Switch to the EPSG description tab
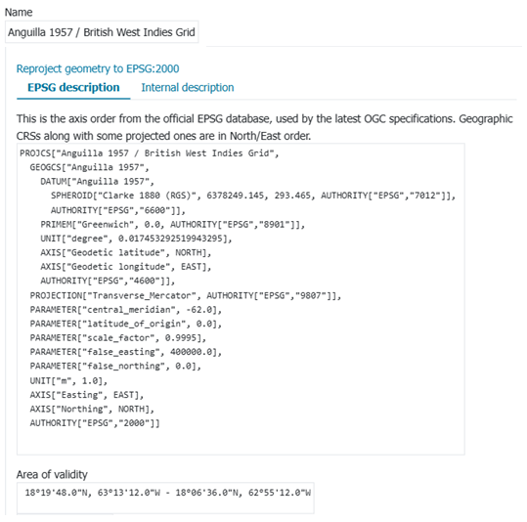The width and height of the screenshot is (527, 522). pos(73,87)
